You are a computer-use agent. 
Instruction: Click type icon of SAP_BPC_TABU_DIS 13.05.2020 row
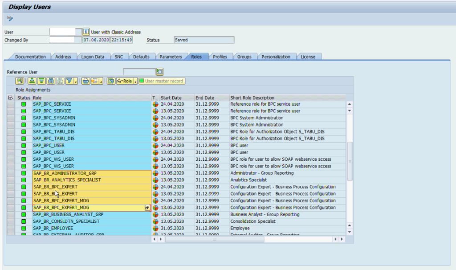pos(155,139)
